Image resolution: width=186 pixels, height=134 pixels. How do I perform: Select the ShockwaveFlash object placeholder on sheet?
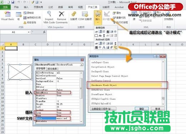20,72
